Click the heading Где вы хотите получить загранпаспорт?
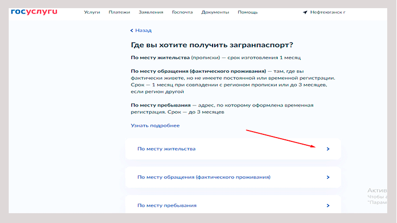This screenshot has width=397, height=223. pos(212,45)
